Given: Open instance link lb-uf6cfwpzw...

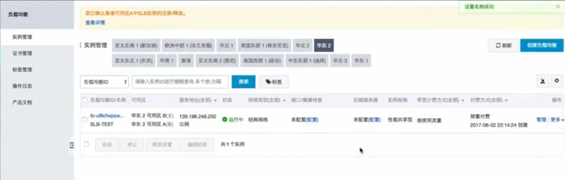Looking at the screenshot, I should click(x=107, y=116).
